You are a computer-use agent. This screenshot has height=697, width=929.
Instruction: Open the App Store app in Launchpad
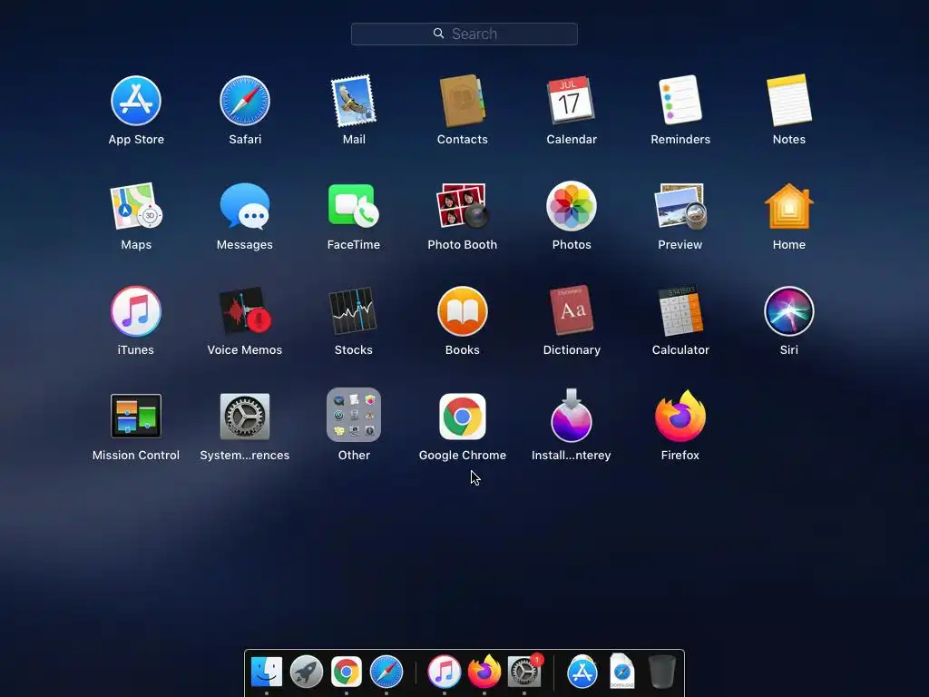click(136, 101)
